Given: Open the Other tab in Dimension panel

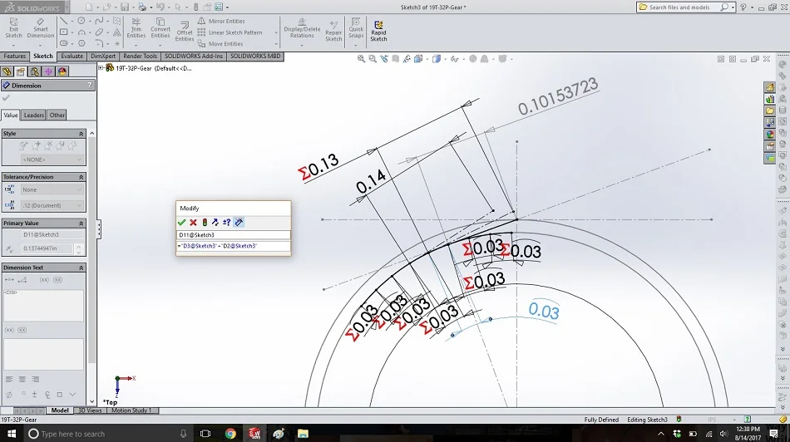Looking at the screenshot, I should pos(57,115).
